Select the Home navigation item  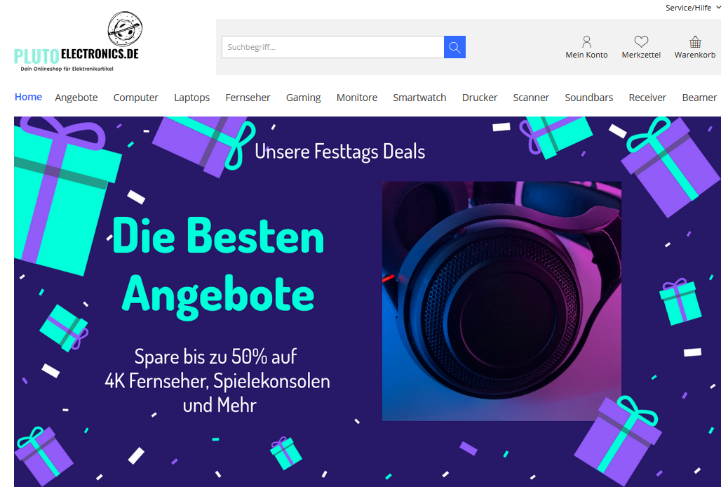click(28, 97)
